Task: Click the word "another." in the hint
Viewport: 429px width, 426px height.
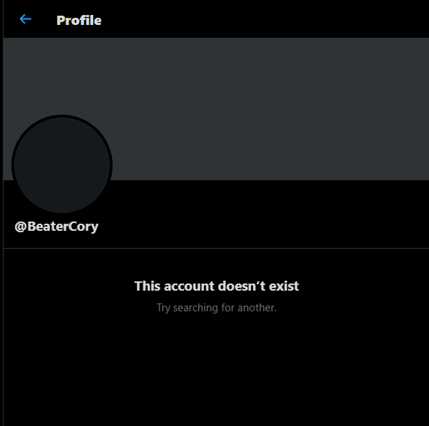Action: coord(257,308)
